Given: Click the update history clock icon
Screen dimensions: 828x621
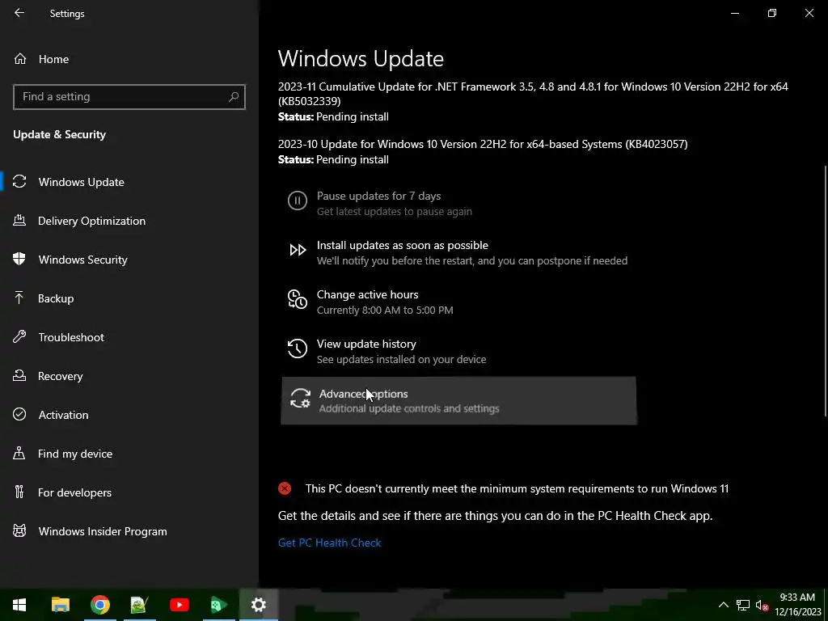Looking at the screenshot, I should (298, 349).
